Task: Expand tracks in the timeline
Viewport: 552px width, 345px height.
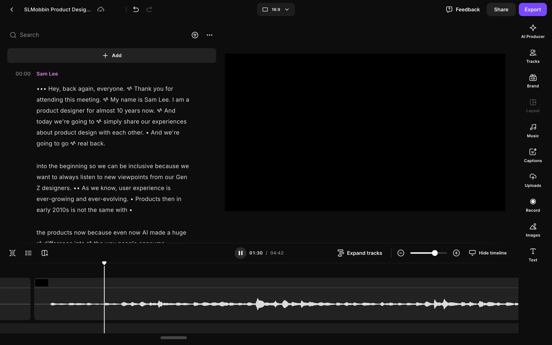Action: pos(360,253)
